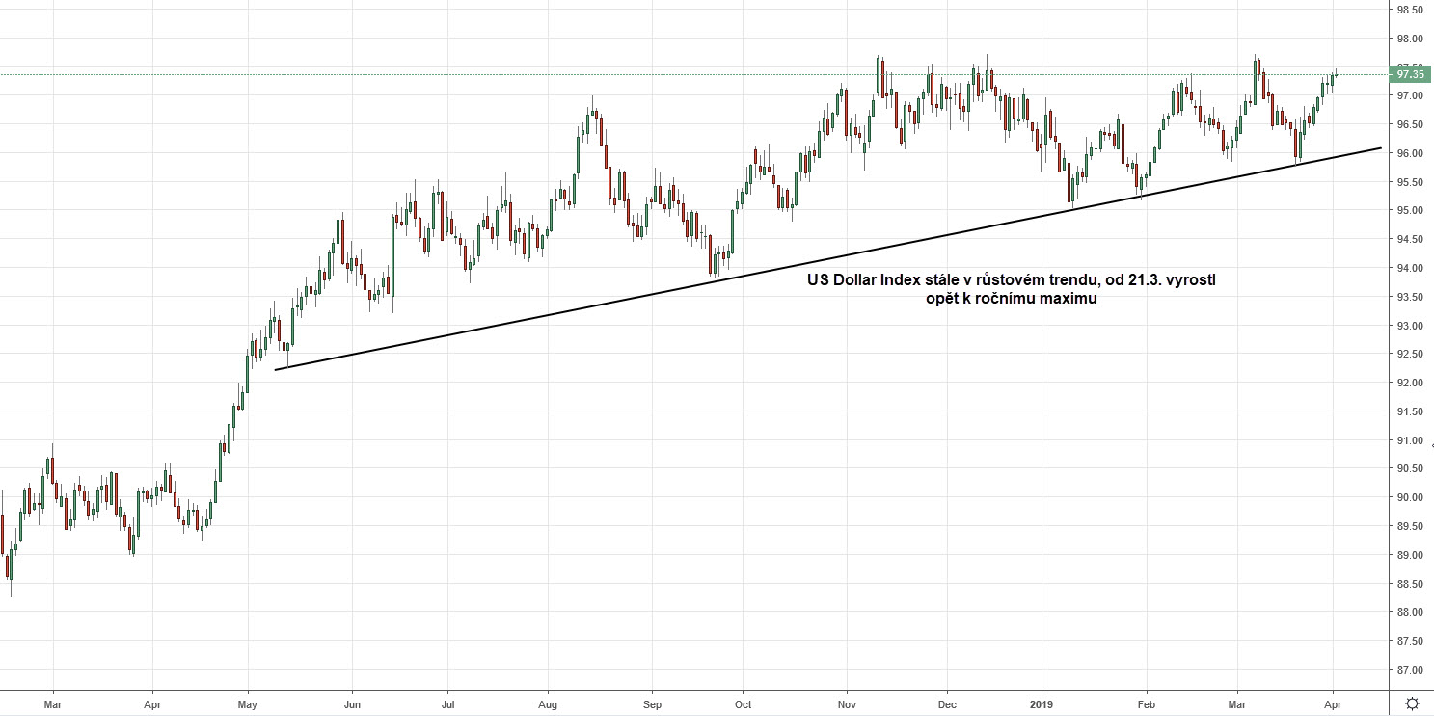1434x716 pixels.
Task: Click the 88.50 price axis label
Action: pos(1409,584)
